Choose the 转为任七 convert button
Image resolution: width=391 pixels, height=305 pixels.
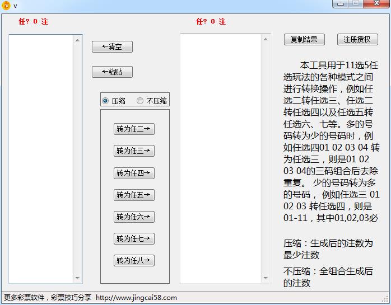pyautogui.click(x=134, y=238)
